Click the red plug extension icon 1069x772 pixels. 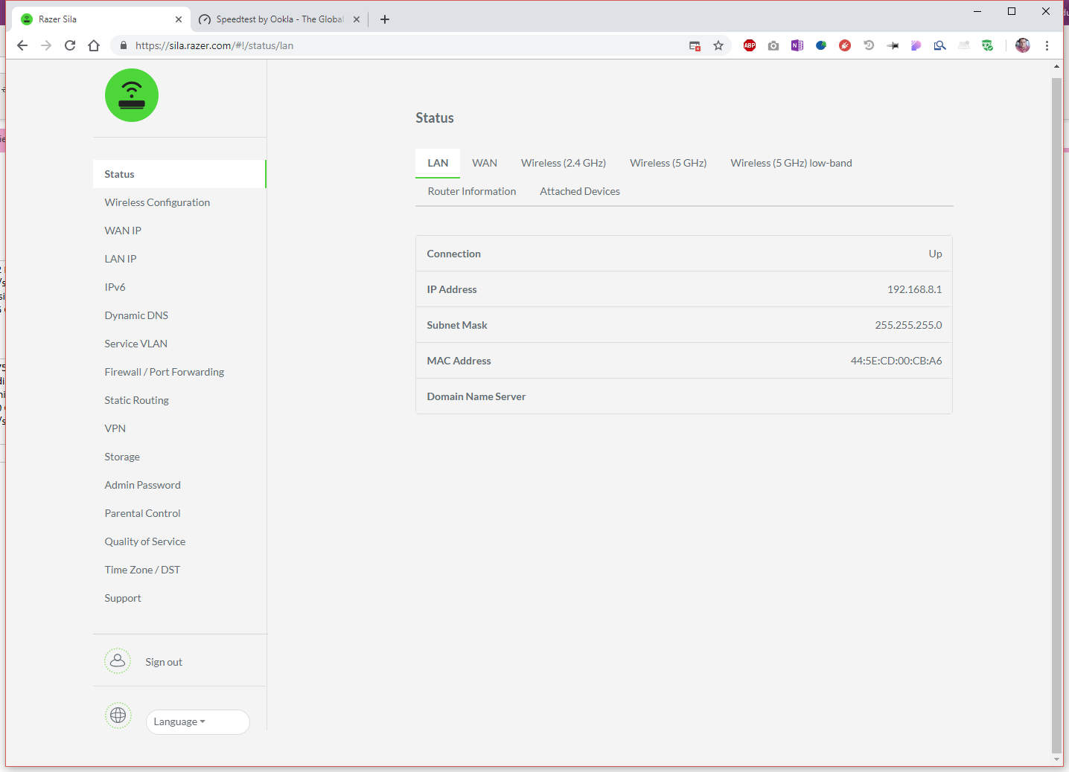coord(845,45)
